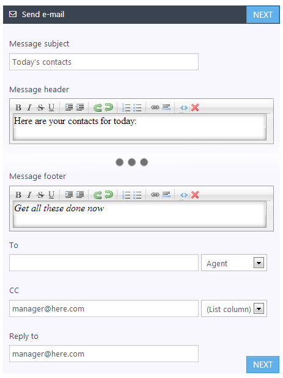
Task: Click red X remove formatting in footer toolbar
Action: click(x=195, y=195)
